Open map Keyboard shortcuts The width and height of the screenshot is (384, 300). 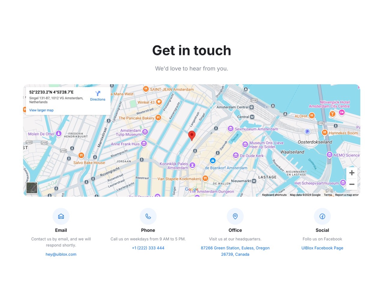(274, 195)
